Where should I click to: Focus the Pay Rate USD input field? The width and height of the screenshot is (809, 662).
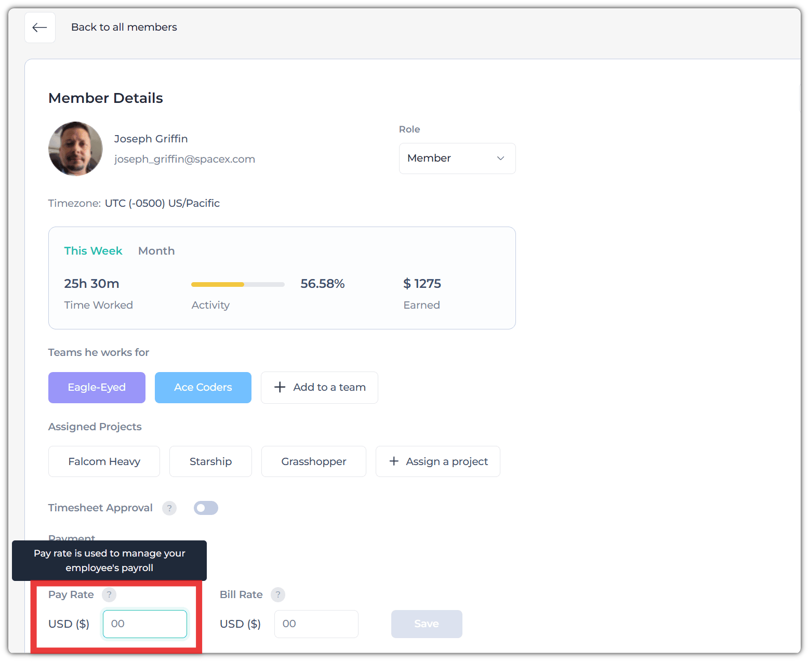coord(145,624)
